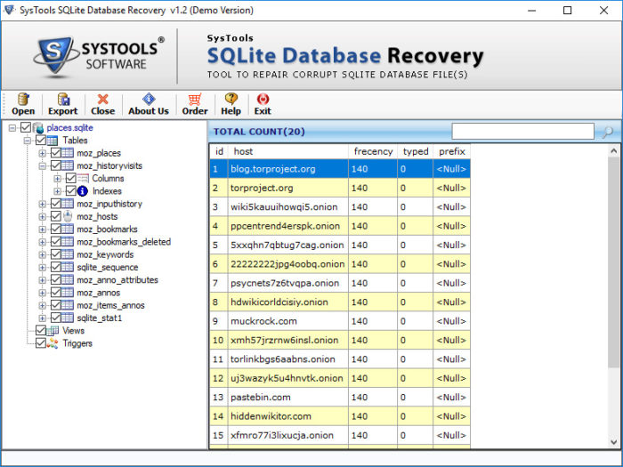
Task: Select the moz_bookmarks_deleted tree label
Action: 124,242
